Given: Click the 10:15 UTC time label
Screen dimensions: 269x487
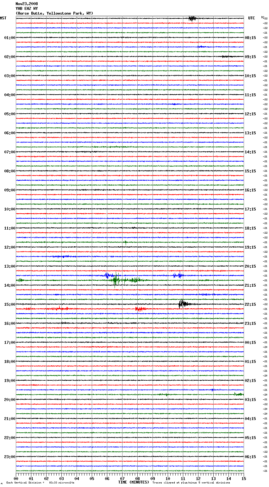Looking at the screenshot, I should click(250, 76).
